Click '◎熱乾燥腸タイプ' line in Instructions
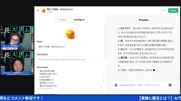 pos(46,80)
